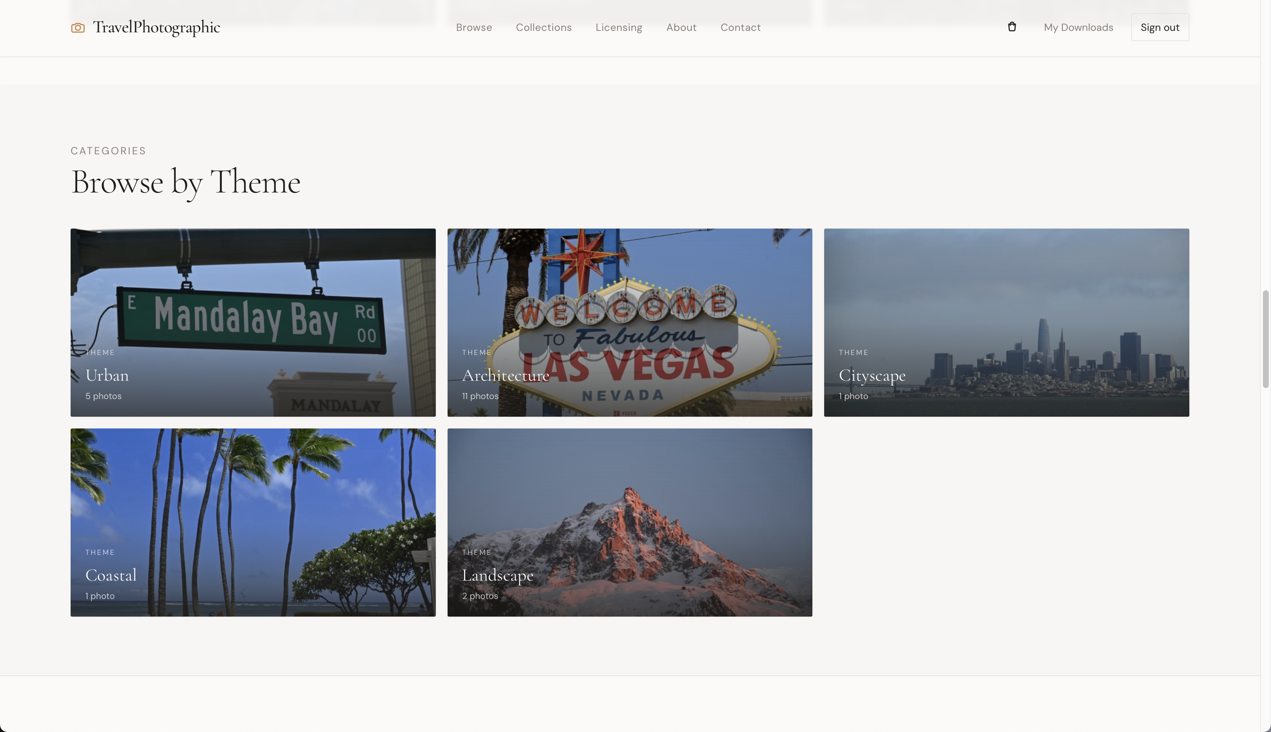The height and width of the screenshot is (732, 1271).
Task: Click the 5 photos label under Urban
Action: tap(103, 396)
